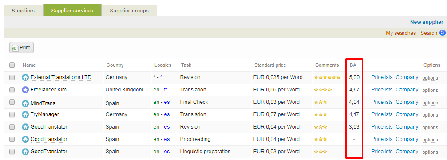Click the house icon beside TryManager

click(25, 114)
